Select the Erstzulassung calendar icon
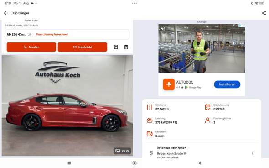 207,107
